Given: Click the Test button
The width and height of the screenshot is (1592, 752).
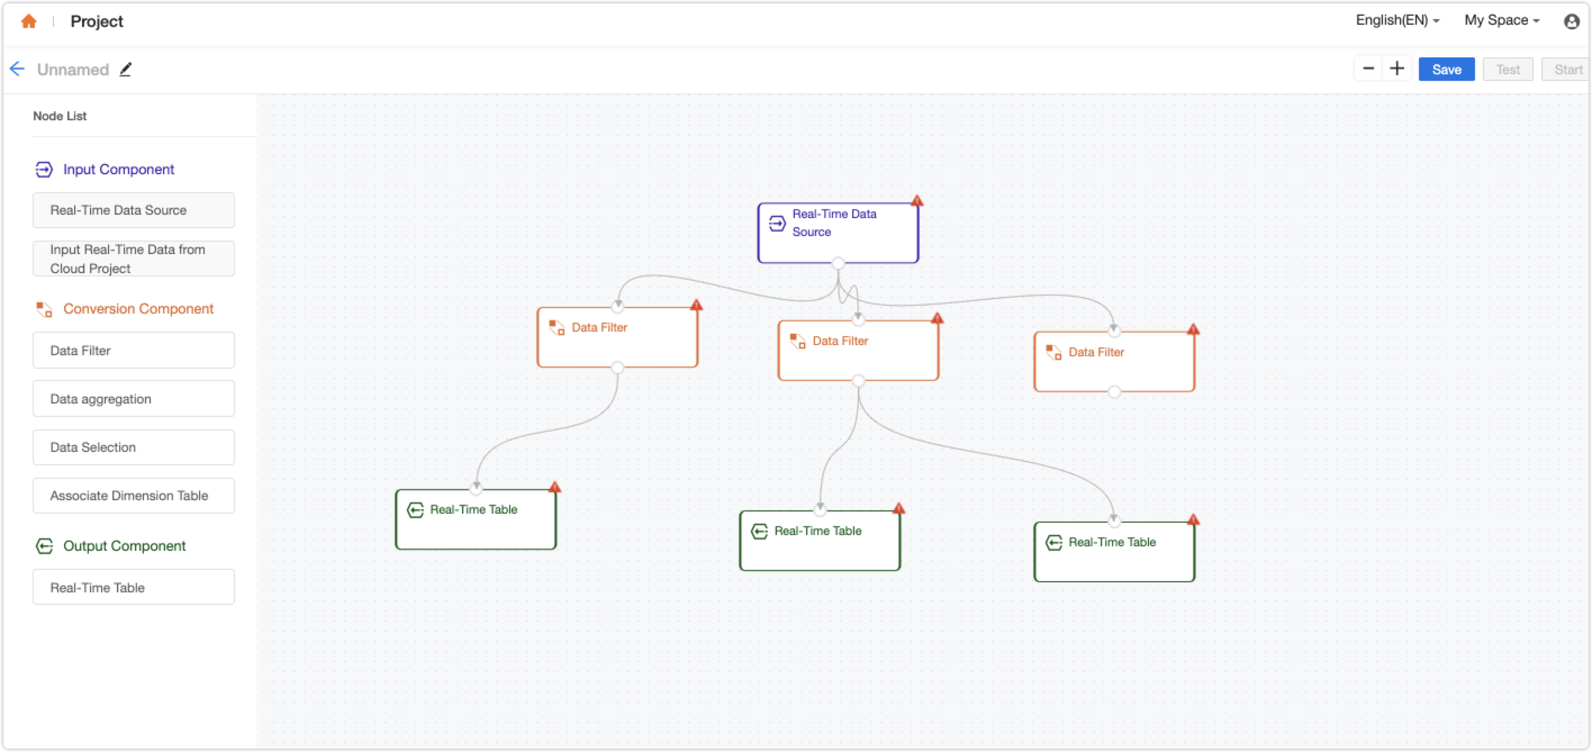Looking at the screenshot, I should (x=1508, y=69).
